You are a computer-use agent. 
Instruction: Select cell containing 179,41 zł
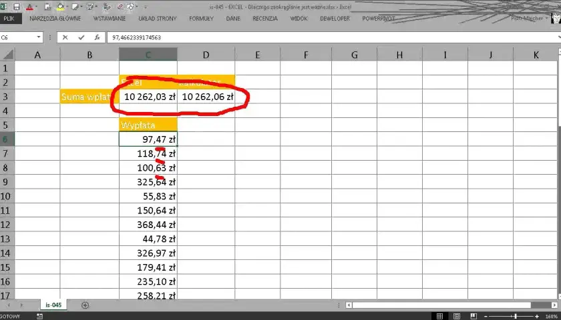click(148, 267)
